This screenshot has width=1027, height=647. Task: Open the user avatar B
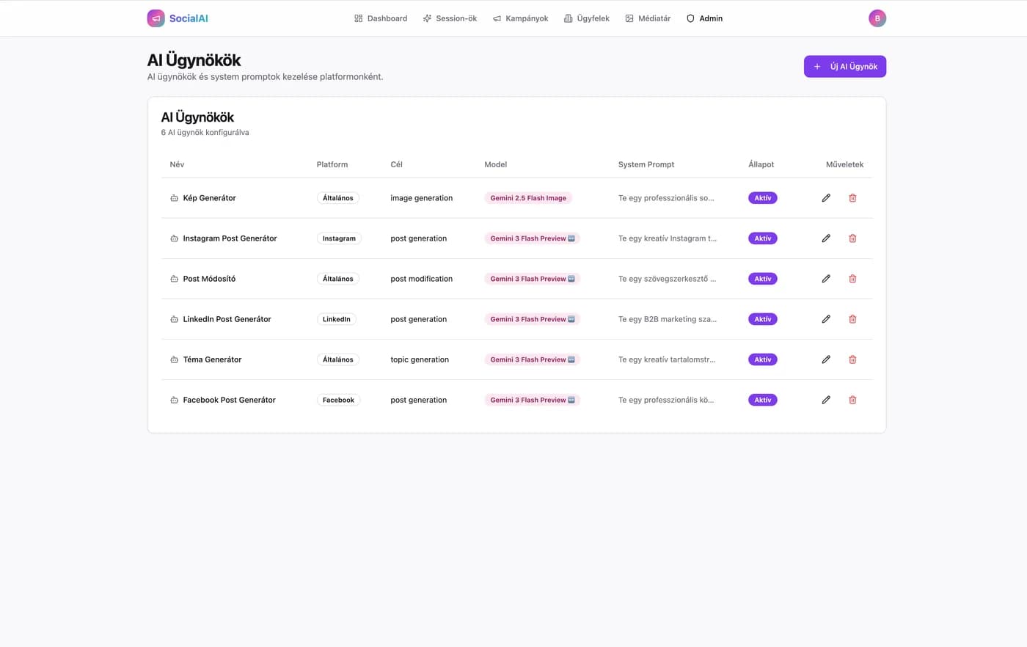[877, 18]
